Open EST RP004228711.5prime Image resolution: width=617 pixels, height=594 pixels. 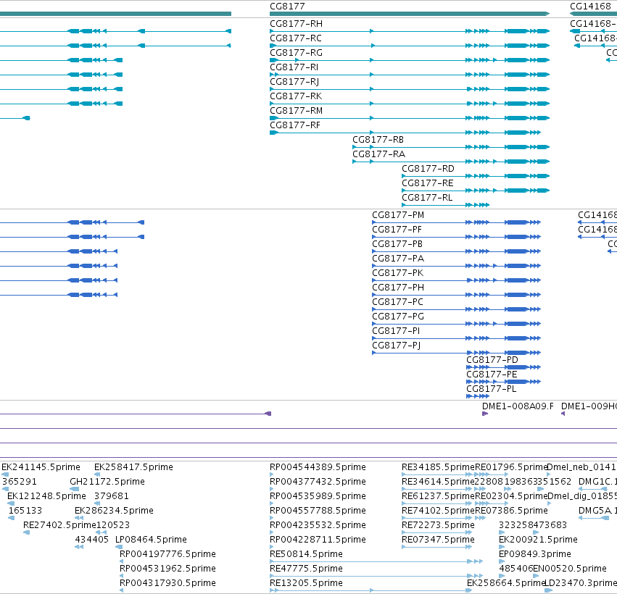click(x=318, y=540)
